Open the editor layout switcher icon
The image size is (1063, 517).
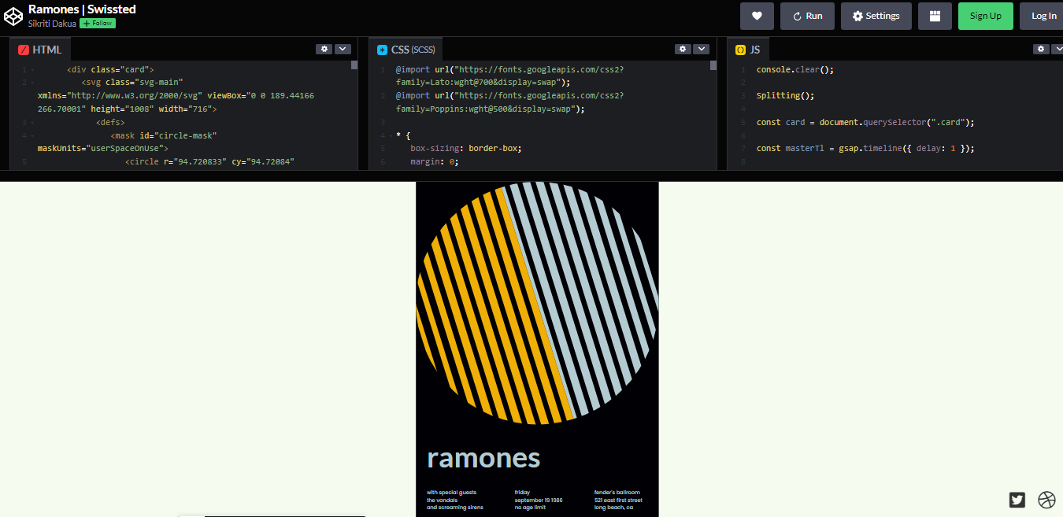(935, 16)
